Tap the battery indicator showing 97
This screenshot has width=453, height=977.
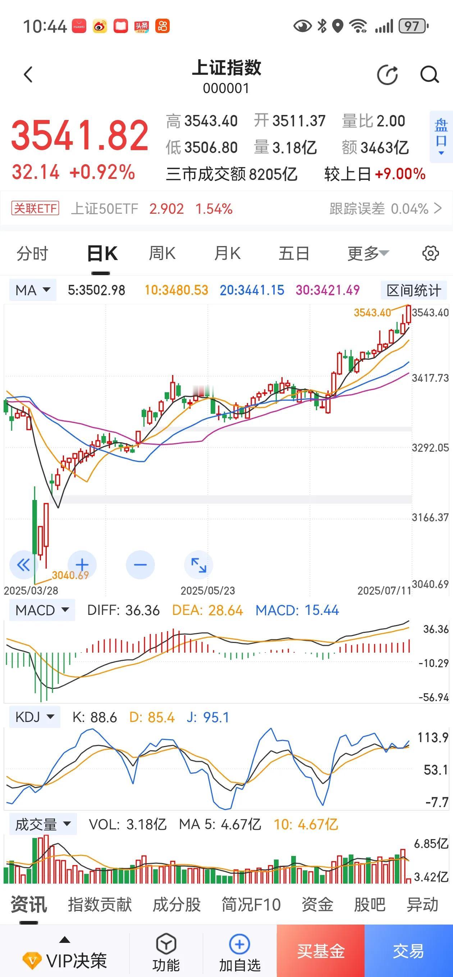click(x=413, y=26)
